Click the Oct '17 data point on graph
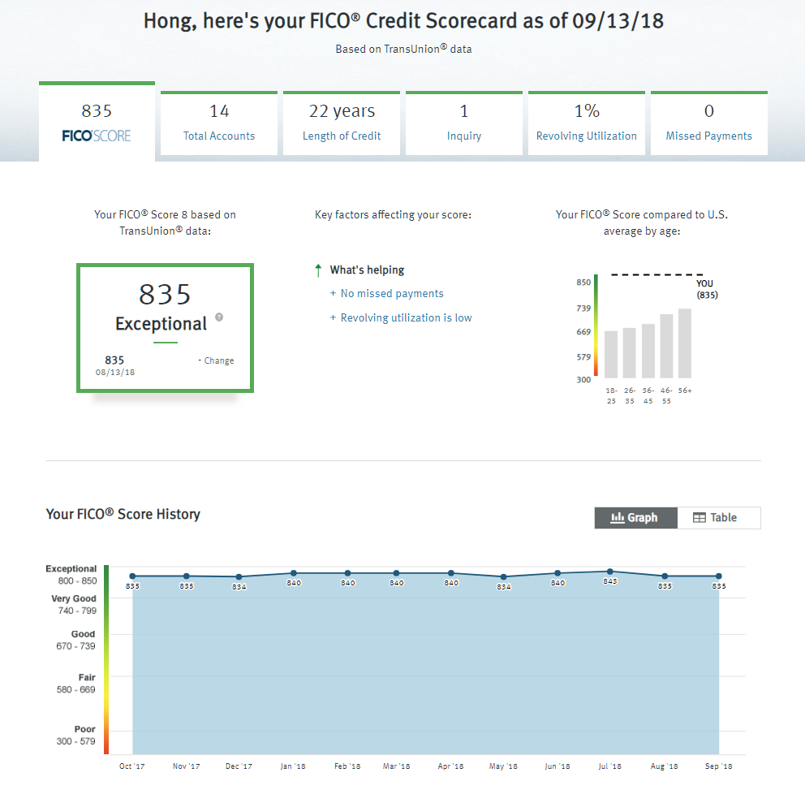This screenshot has width=805, height=807. click(132, 576)
